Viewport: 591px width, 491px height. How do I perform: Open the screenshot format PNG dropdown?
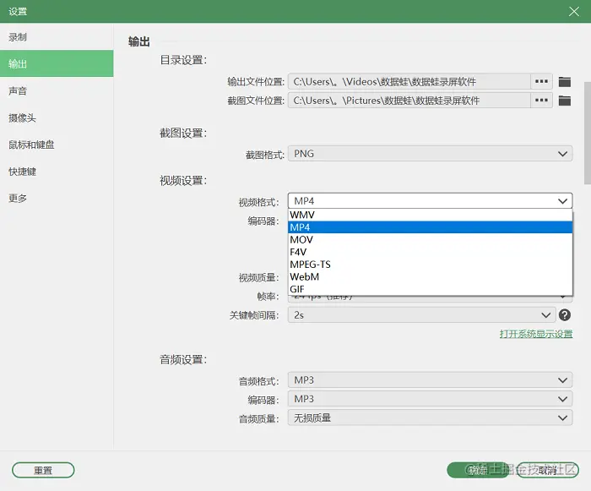[x=430, y=154]
